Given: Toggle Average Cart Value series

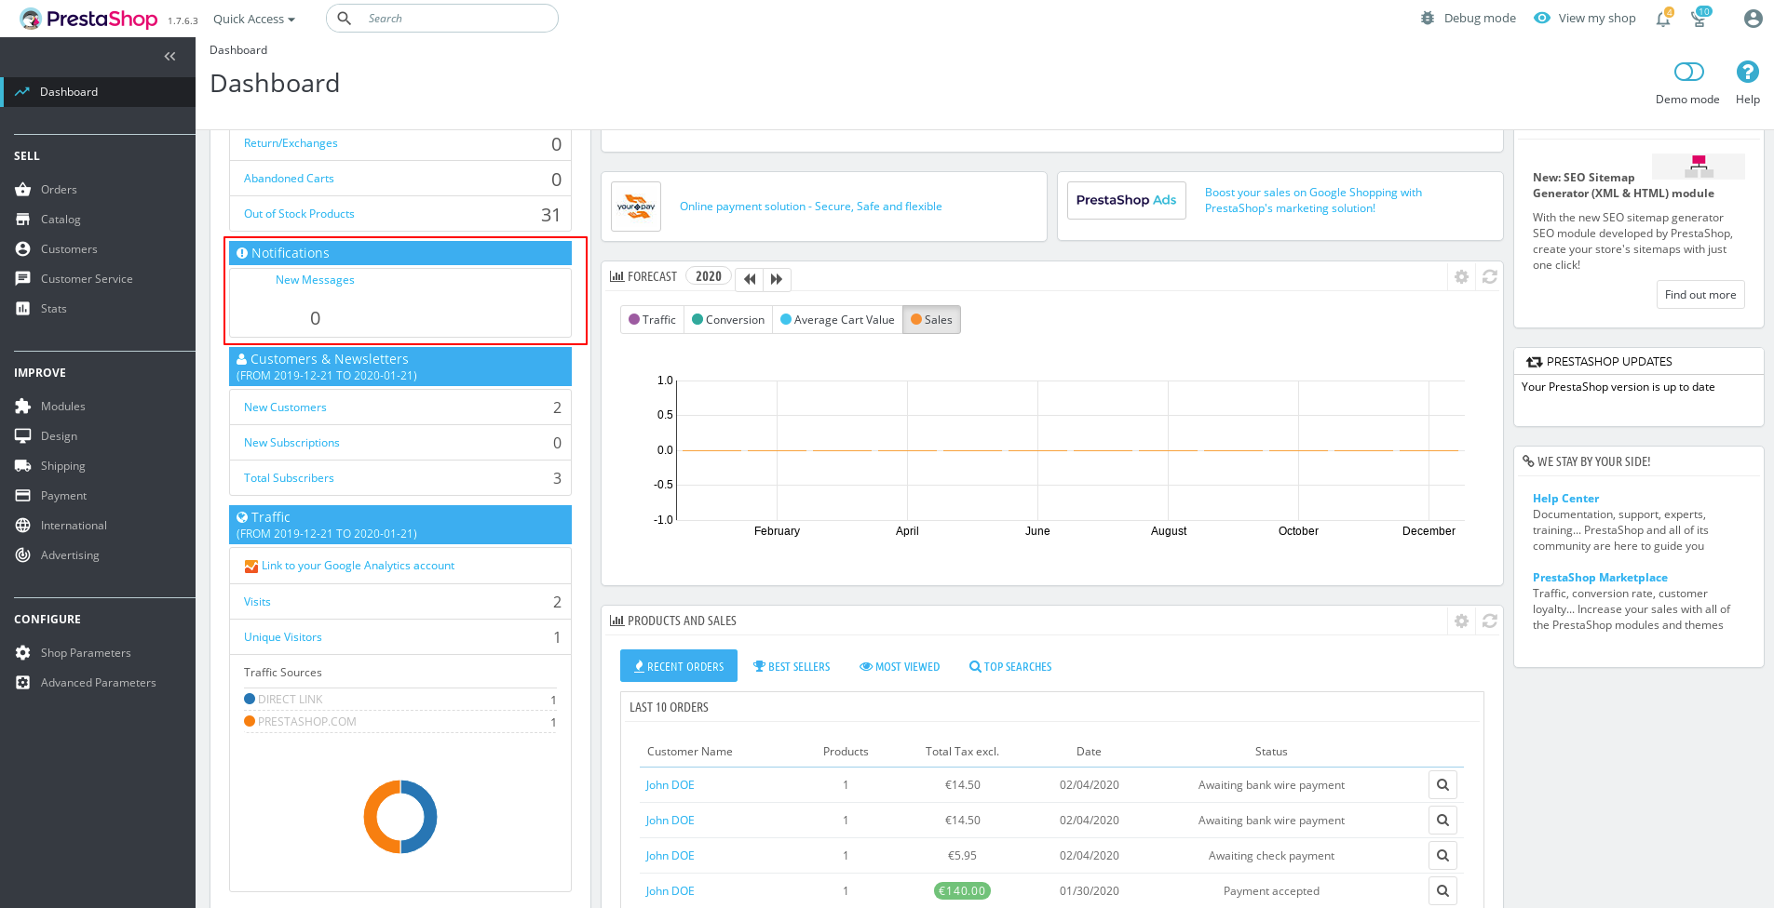Looking at the screenshot, I should (x=837, y=320).
